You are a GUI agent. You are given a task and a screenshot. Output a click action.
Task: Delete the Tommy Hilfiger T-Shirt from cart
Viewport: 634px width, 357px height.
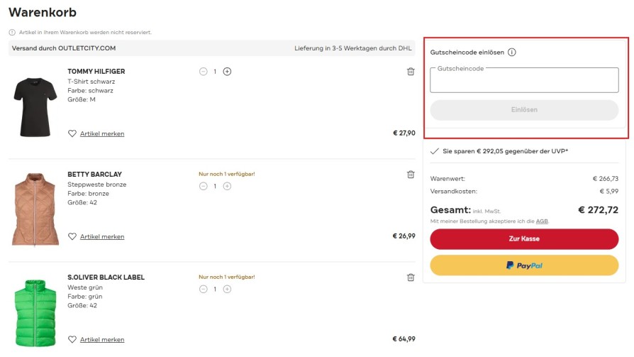pos(411,72)
